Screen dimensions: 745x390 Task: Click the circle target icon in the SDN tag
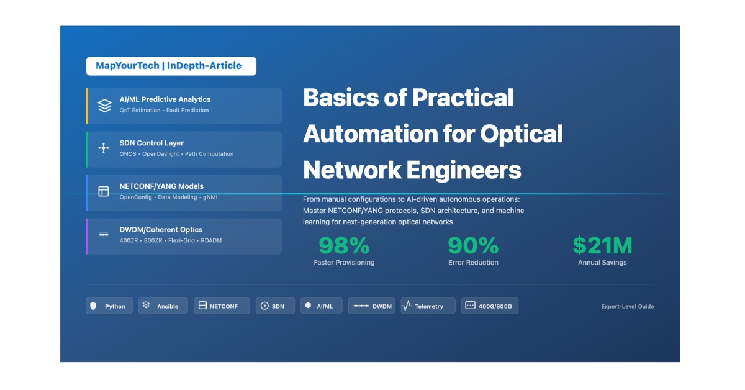click(x=264, y=306)
